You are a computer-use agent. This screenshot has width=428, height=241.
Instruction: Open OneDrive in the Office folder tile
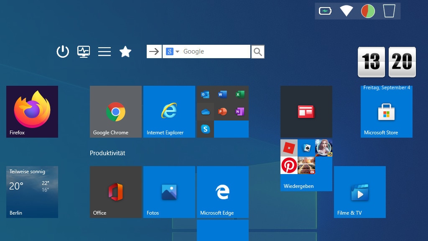[205, 112]
